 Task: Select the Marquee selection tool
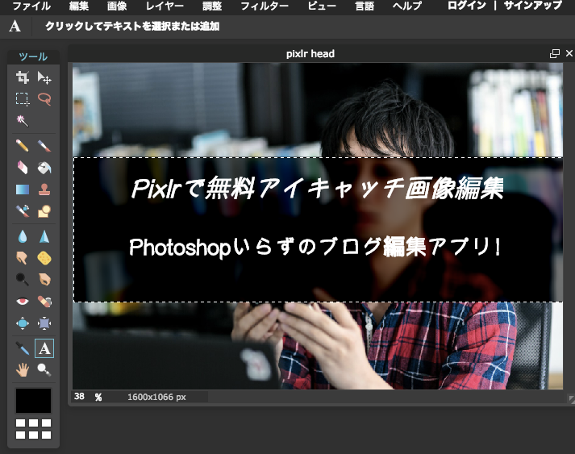tap(23, 99)
